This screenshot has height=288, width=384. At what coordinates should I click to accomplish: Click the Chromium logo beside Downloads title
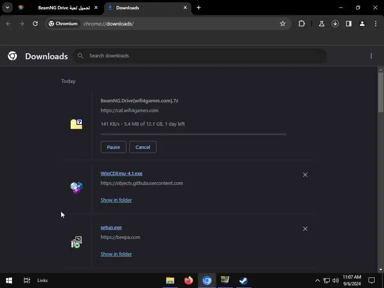12,56
